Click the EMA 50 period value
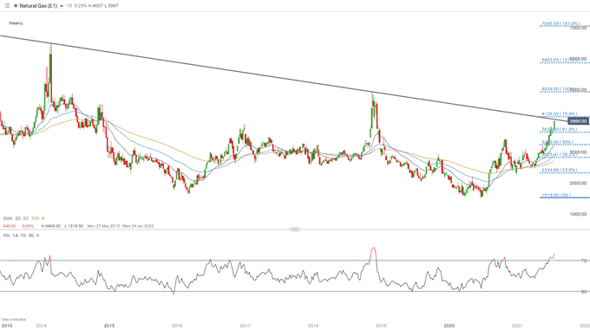 (26, 218)
